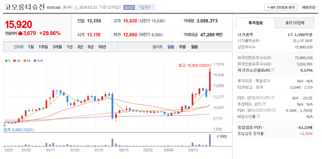Open help icon next to PBR|BPS (2023.09)
Viewport: 322px width, 159px height.
pos(274,110)
